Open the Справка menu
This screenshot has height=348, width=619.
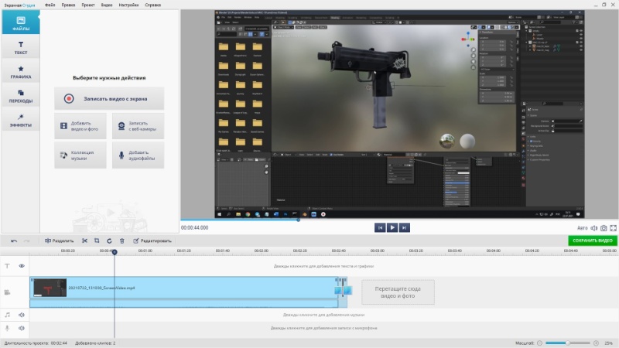(x=152, y=5)
